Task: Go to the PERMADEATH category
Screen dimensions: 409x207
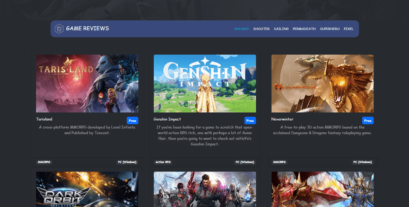Action: click(304, 29)
